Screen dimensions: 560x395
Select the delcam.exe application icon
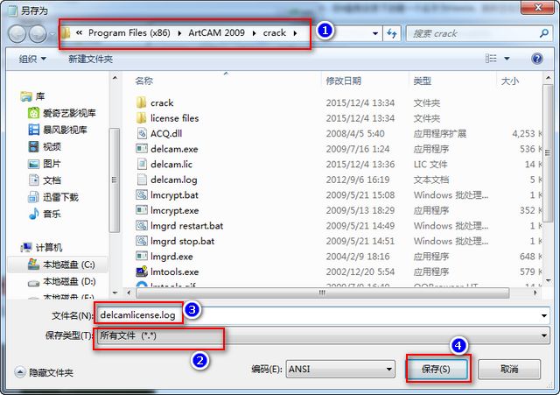pyautogui.click(x=142, y=149)
